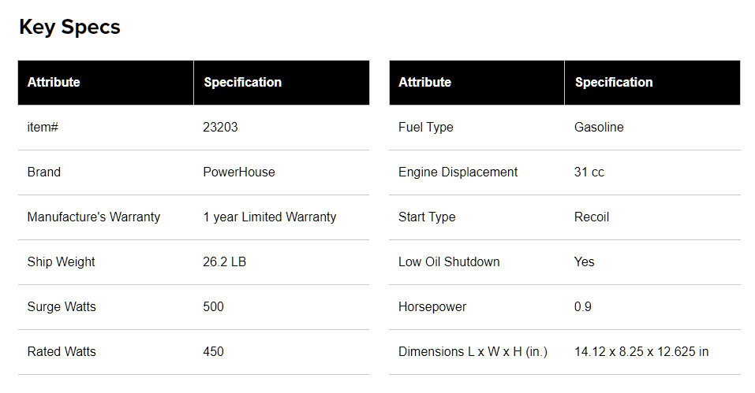Click the left table Specification header
755x393 pixels.
pyautogui.click(x=243, y=82)
